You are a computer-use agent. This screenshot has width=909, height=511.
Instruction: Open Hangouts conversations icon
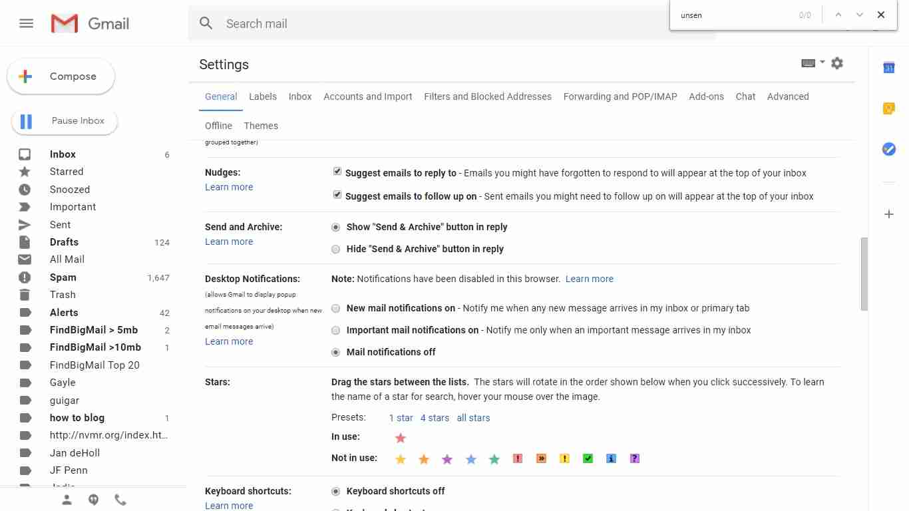click(x=94, y=500)
